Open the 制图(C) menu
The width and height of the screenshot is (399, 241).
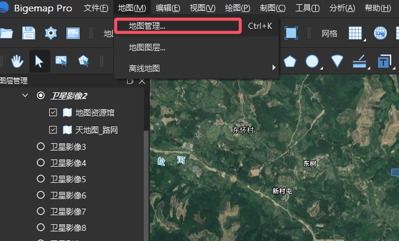(x=273, y=8)
